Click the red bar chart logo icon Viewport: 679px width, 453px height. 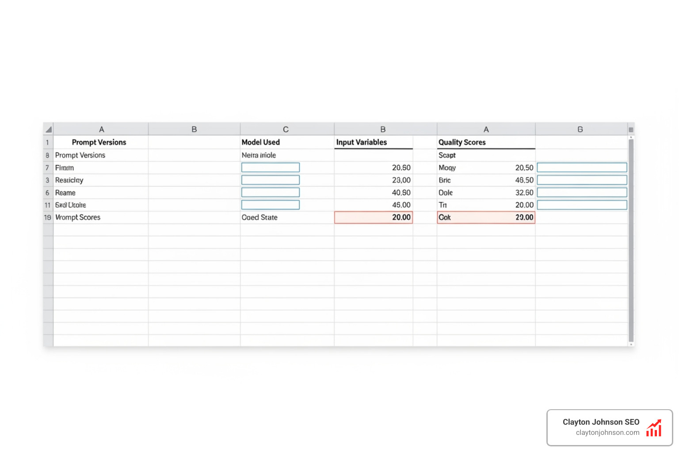(x=654, y=427)
